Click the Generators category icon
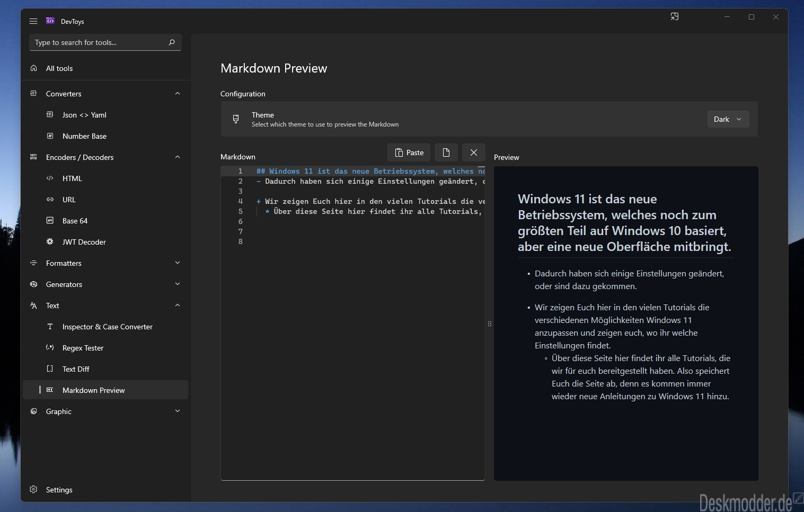The width and height of the screenshot is (804, 512). (34, 284)
